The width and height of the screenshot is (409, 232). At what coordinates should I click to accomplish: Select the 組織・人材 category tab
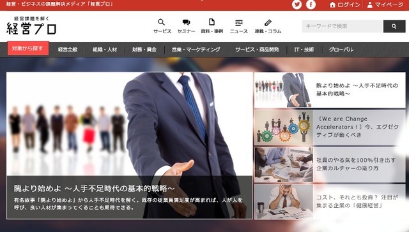(x=105, y=50)
